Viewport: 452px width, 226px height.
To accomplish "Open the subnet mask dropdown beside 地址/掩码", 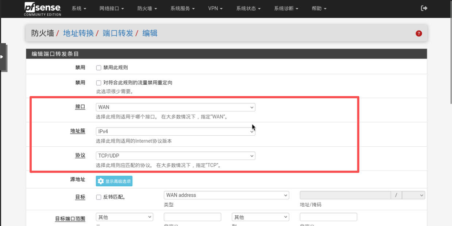I will point(413,195).
